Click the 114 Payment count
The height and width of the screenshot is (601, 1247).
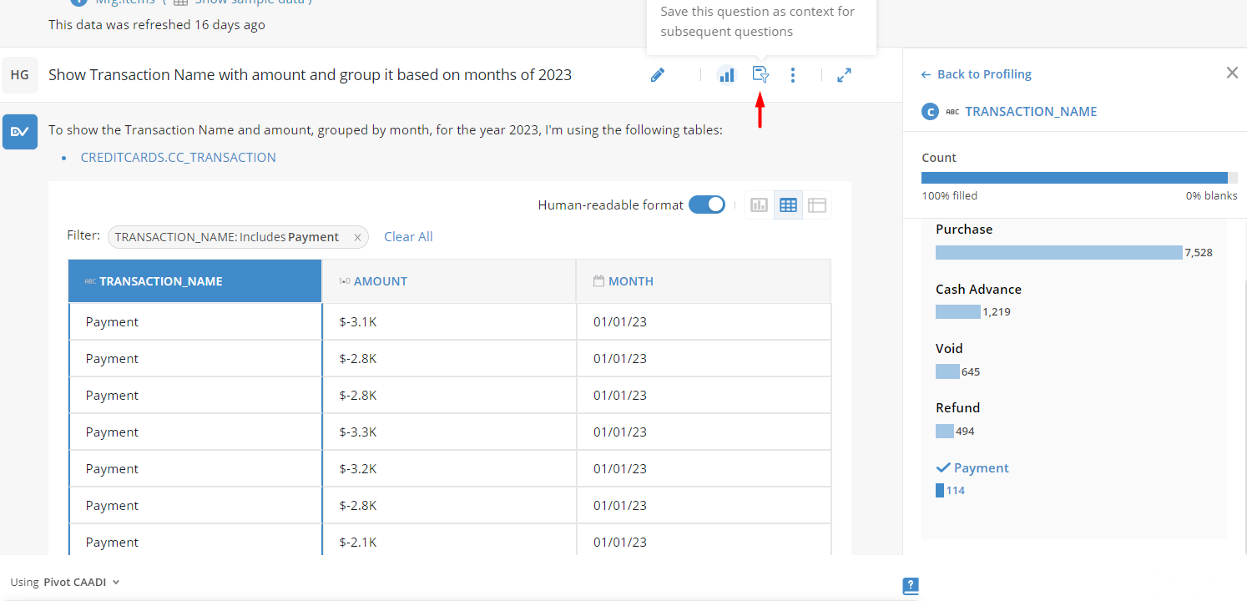pyautogui.click(x=956, y=491)
